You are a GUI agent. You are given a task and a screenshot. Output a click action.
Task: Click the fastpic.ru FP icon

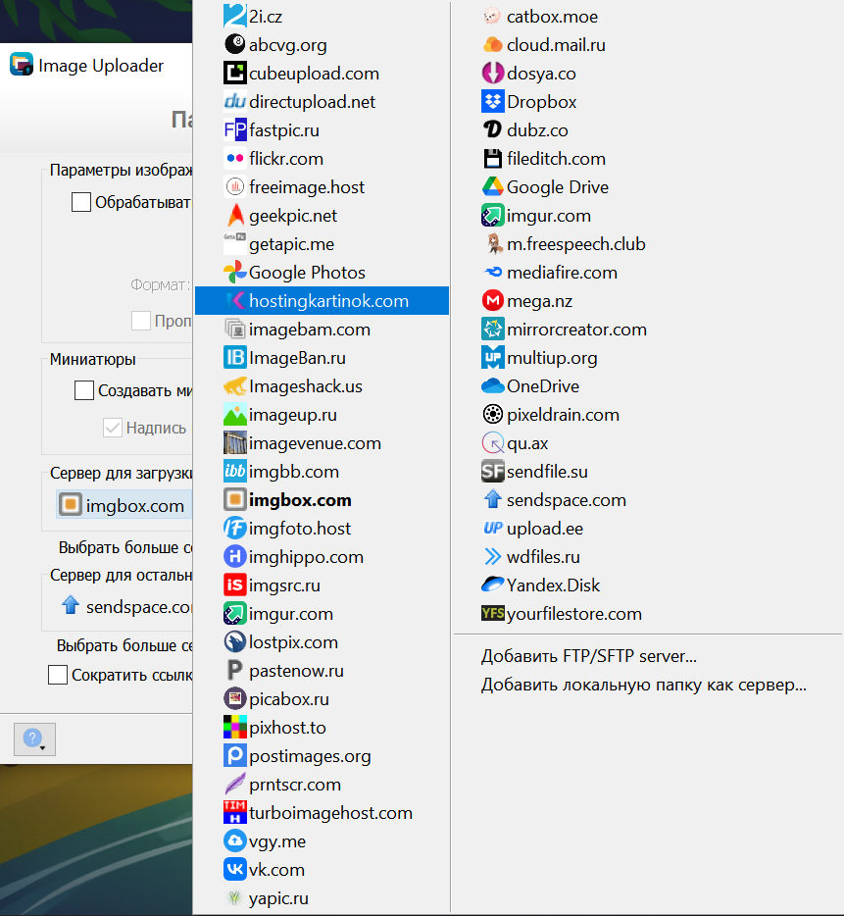click(x=235, y=129)
